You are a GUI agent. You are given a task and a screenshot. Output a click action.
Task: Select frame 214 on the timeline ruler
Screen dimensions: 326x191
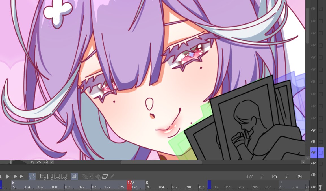point(295,187)
